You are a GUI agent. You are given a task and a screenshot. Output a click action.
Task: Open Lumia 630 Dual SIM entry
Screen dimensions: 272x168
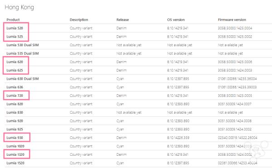pyautogui.click(x=23, y=79)
